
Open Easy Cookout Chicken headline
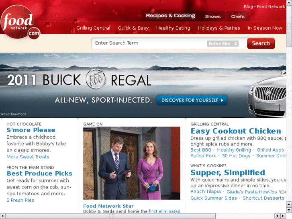click(x=236, y=131)
